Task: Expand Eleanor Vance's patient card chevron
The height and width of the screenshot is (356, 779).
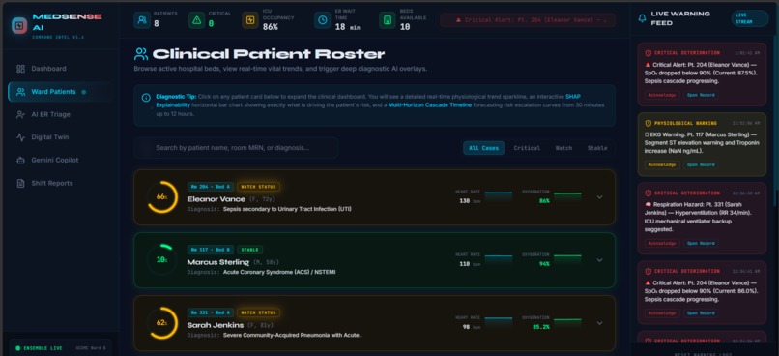Action: click(599, 197)
